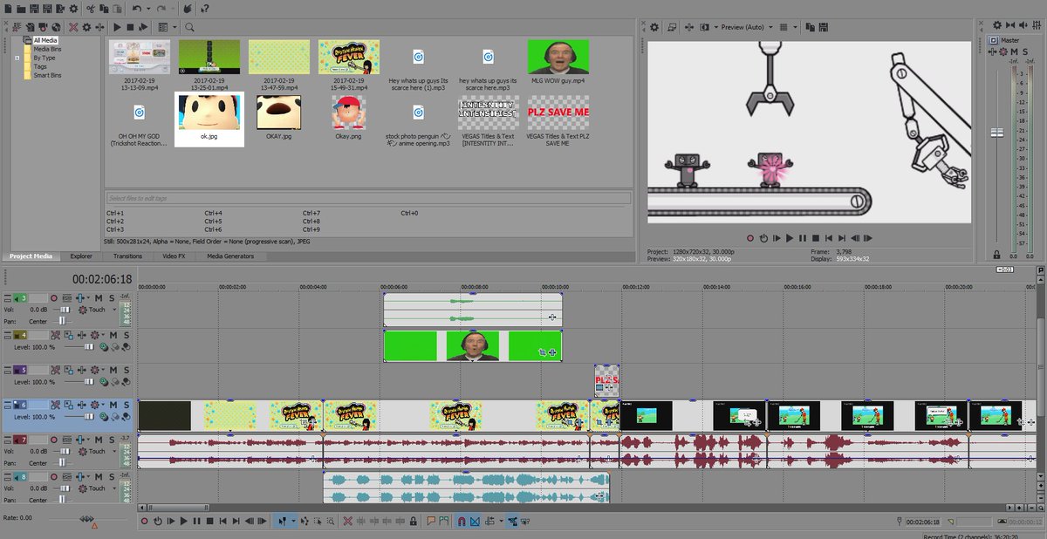Click the Dim Output speaker icon
The height and width of the screenshot is (539, 1047).
(1023, 25)
